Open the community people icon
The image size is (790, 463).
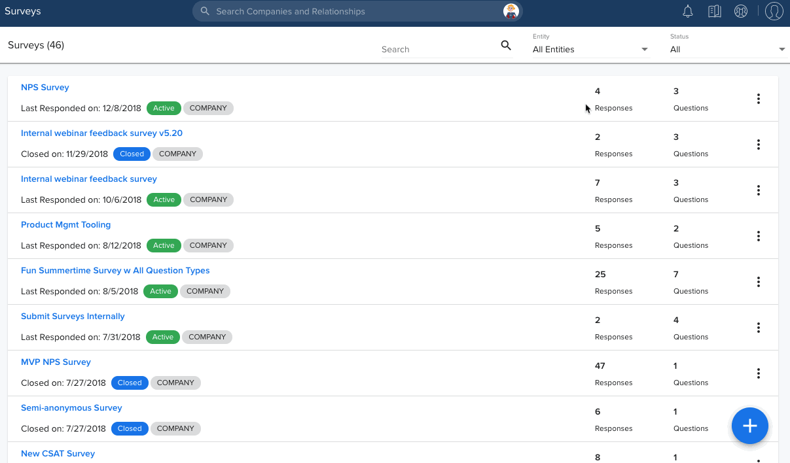point(741,11)
